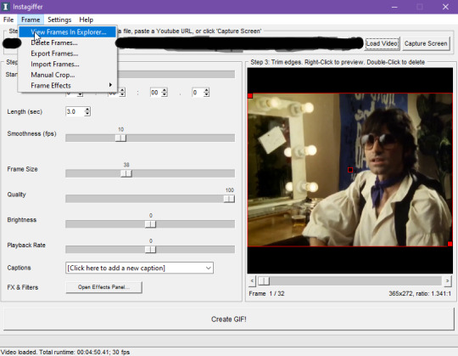458x356 pixels.
Task: Choose View Frames In Explorer
Action: click(67, 32)
